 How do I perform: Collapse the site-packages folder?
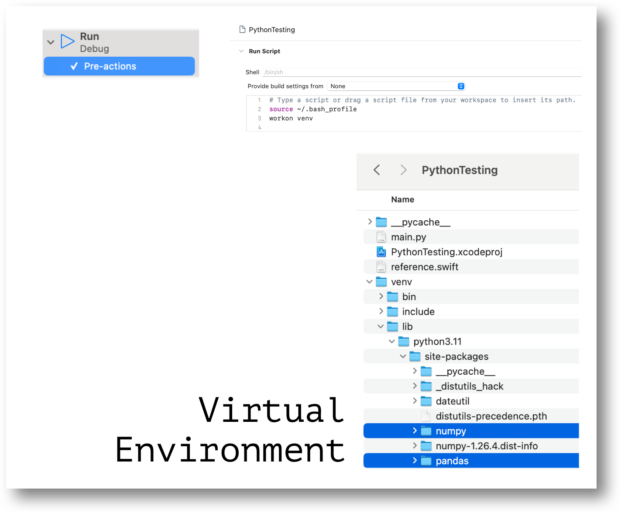(x=403, y=356)
